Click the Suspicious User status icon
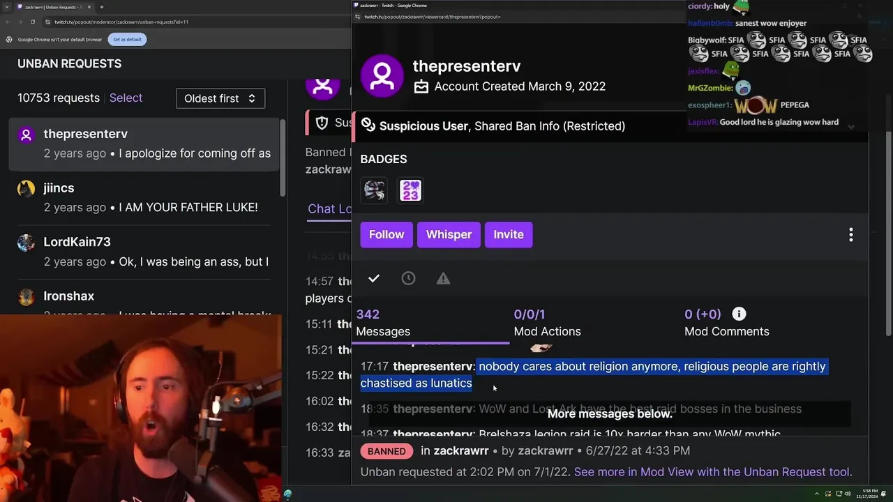The width and height of the screenshot is (893, 502). coord(368,125)
